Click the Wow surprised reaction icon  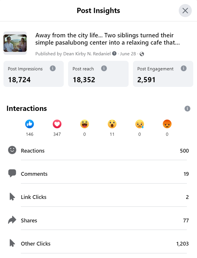pos(112,124)
